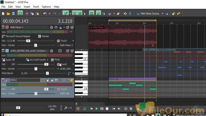This screenshot has height=116, width=206.
Task: Click the MIDI2 pan slider handle
Action: coord(36,93)
